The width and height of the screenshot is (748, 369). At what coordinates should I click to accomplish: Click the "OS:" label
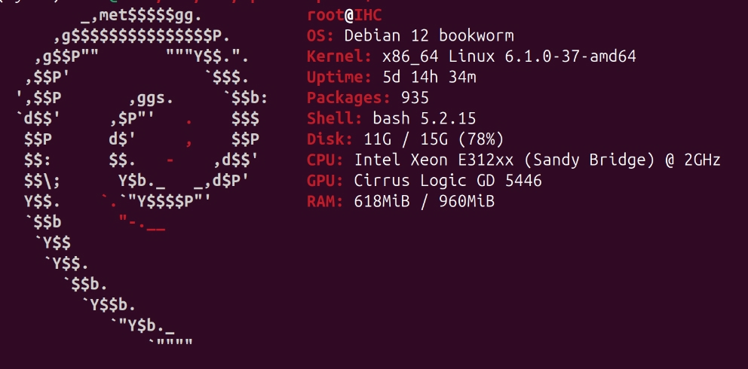321,36
